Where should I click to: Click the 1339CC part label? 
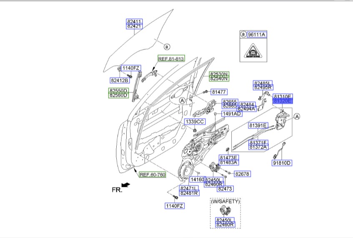click(195, 121)
